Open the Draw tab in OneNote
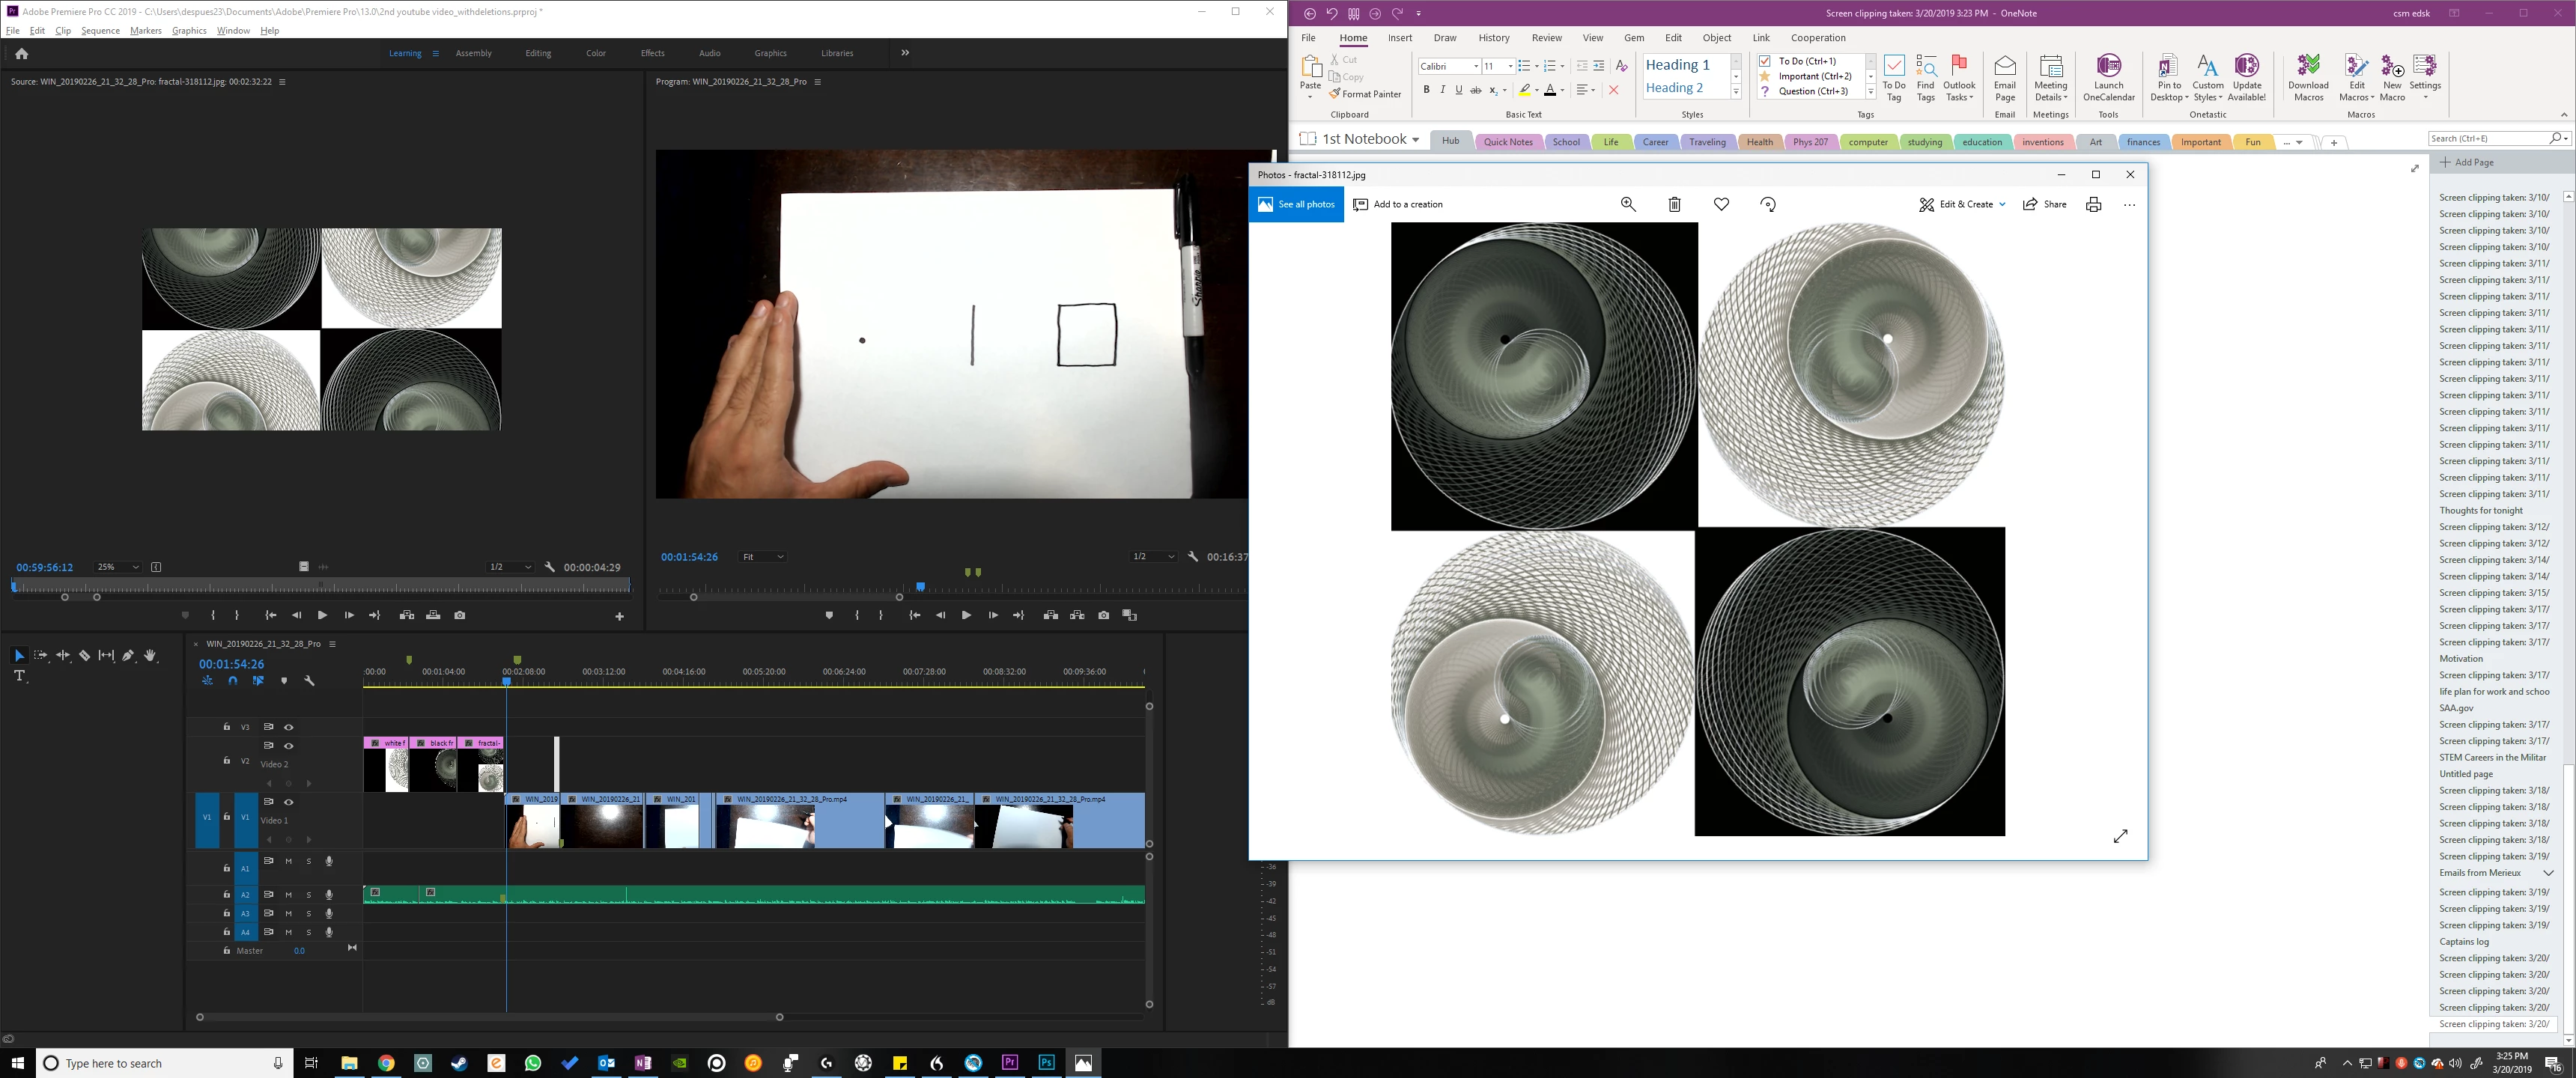 [x=1445, y=38]
